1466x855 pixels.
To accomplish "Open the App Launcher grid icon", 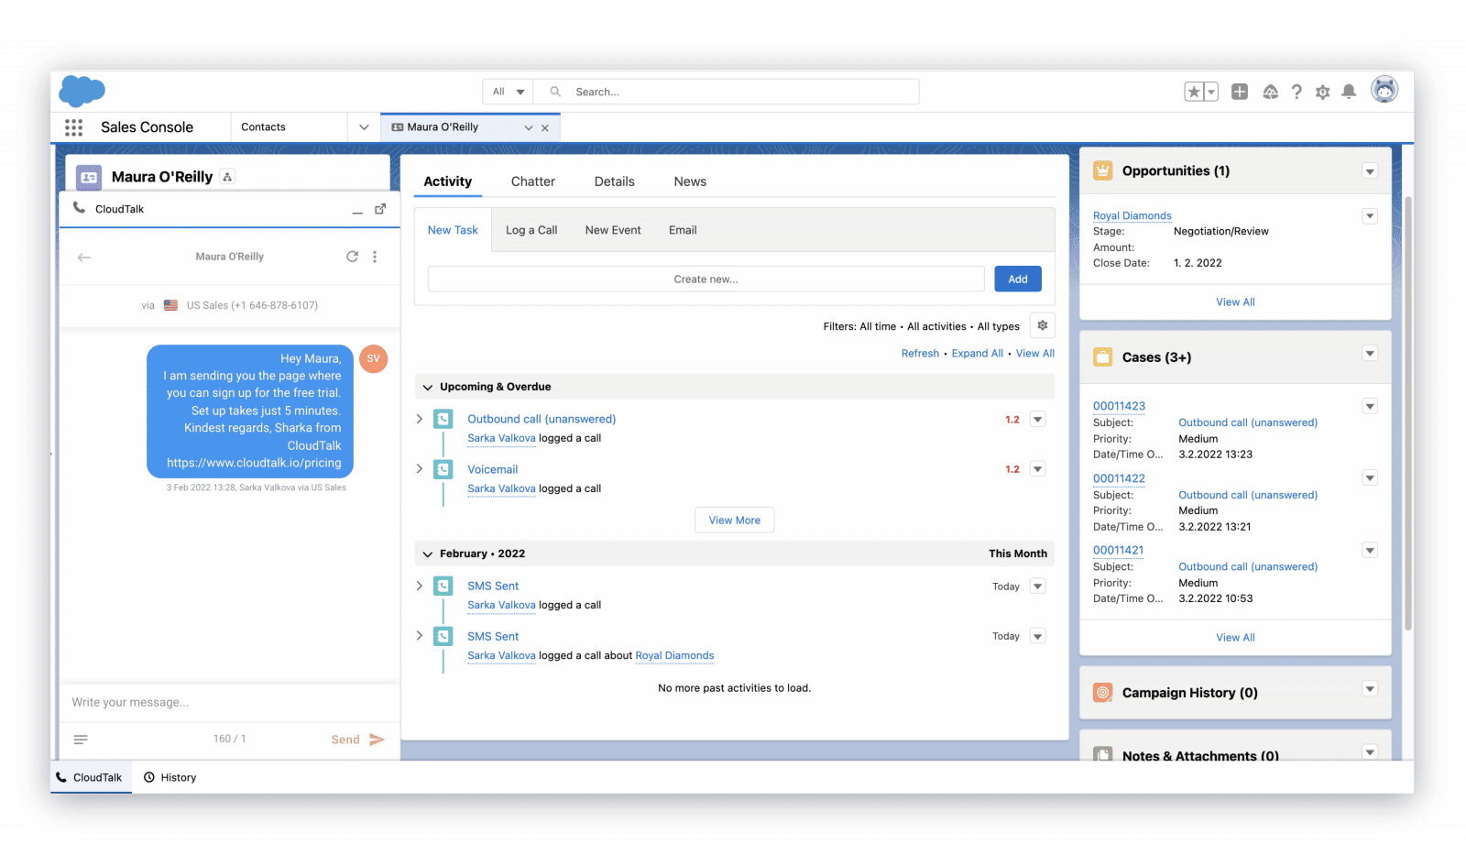I will (x=74, y=127).
